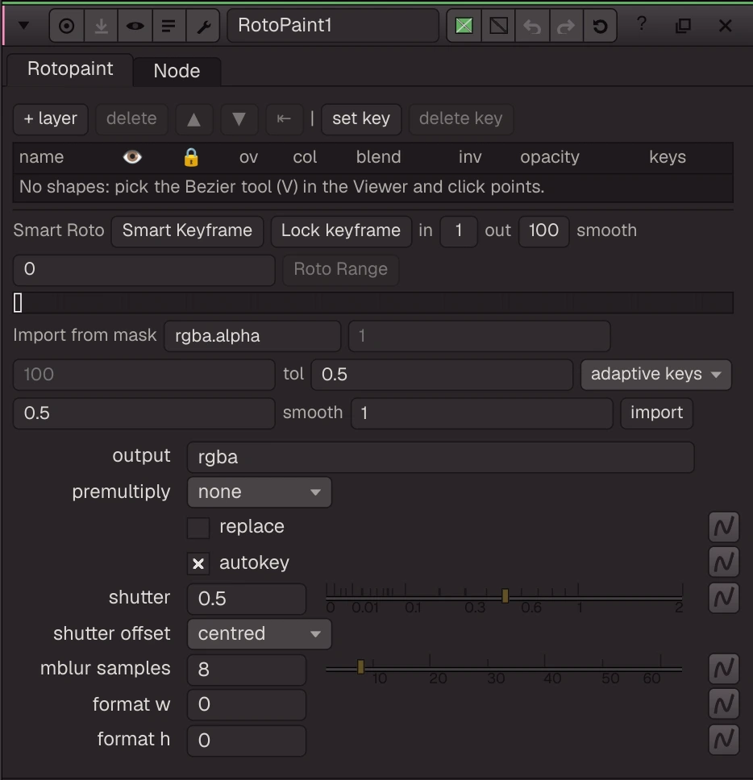Open the adaptive keys dropdown
Screen dimensions: 753x780
click(655, 375)
